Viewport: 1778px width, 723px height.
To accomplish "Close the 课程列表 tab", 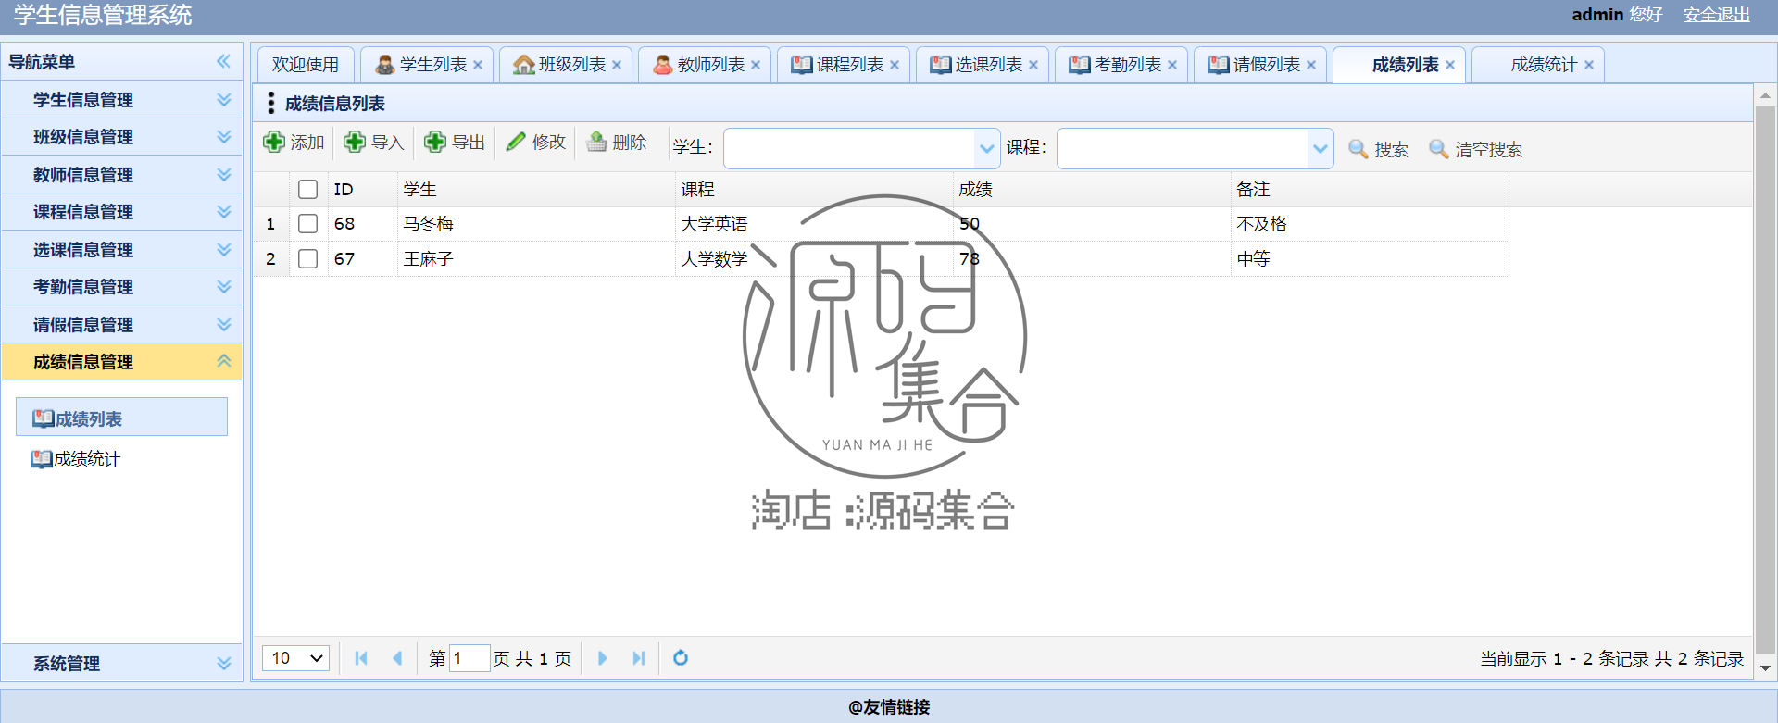I will [x=895, y=65].
